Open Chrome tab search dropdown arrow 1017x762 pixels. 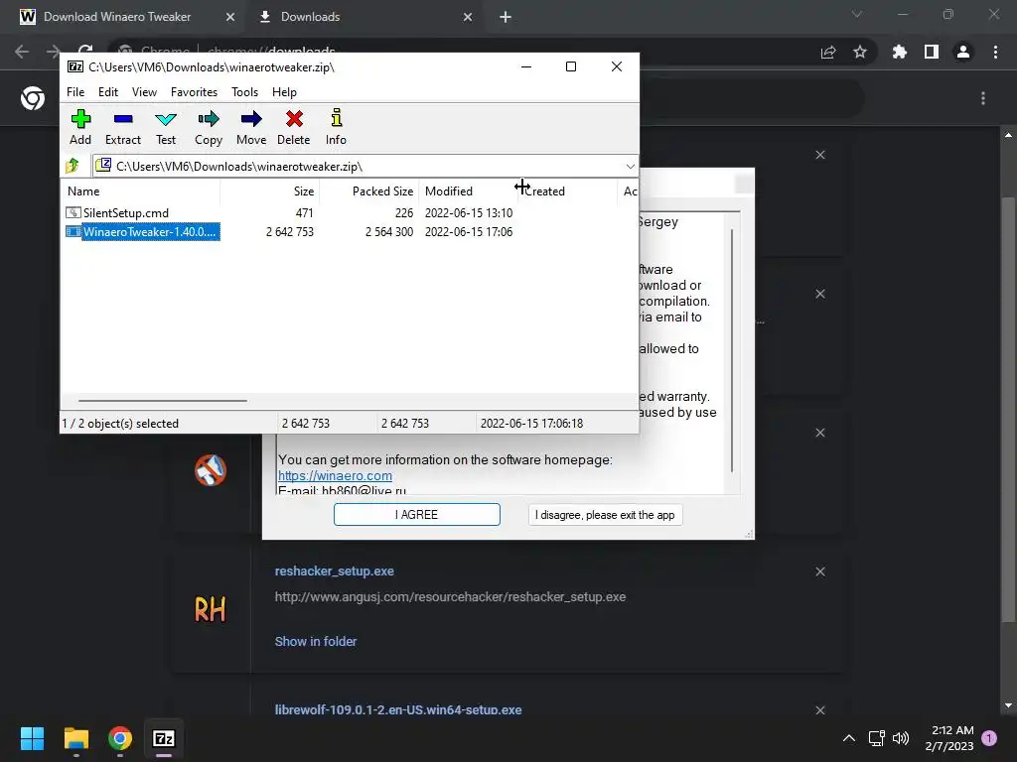point(857,14)
